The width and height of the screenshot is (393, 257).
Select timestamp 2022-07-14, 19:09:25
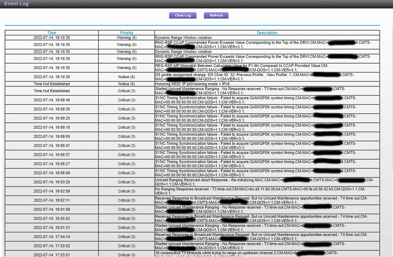[52, 118]
